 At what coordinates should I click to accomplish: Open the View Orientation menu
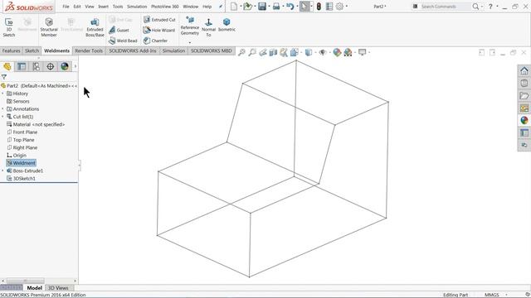pyautogui.click(x=294, y=52)
